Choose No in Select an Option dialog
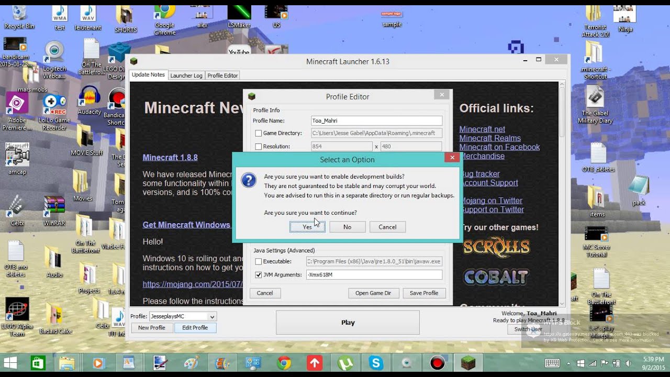The image size is (670, 377). pyautogui.click(x=347, y=227)
